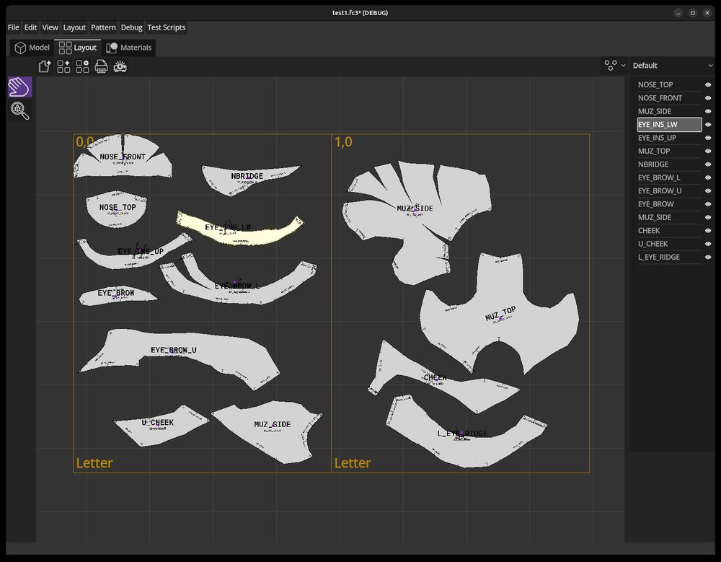
Task: Hide the NOSE_TOP piece with eye icon
Action: pos(708,84)
